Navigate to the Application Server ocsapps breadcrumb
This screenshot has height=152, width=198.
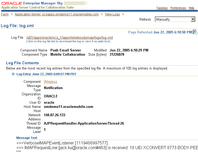tap(57, 14)
